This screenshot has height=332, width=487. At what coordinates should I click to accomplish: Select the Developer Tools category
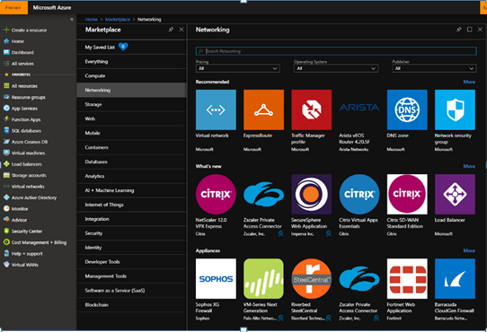click(x=132, y=262)
